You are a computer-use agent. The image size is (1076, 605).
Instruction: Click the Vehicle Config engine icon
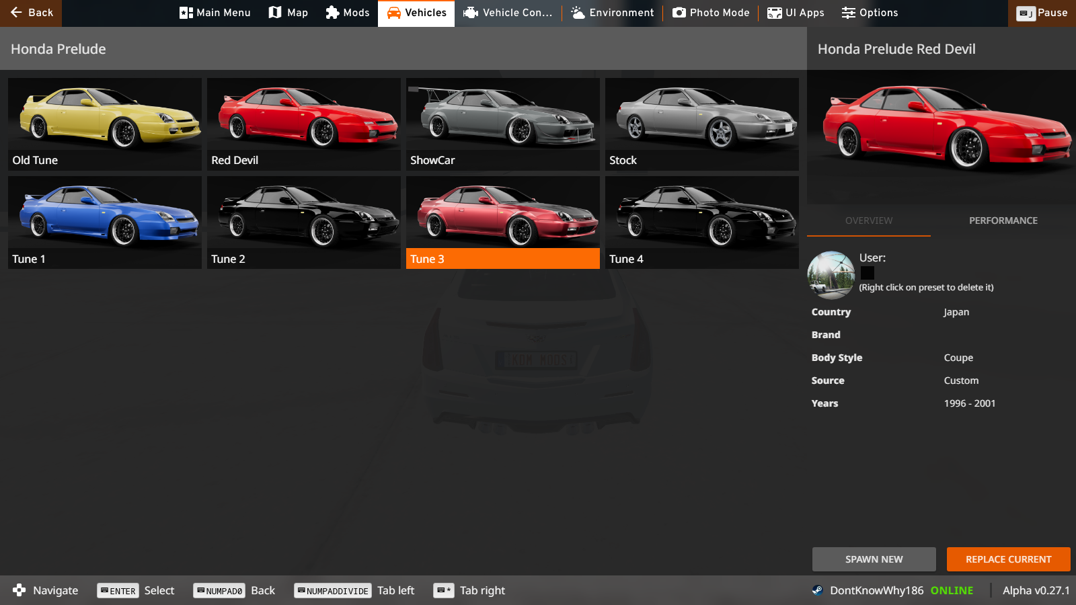[x=471, y=13]
